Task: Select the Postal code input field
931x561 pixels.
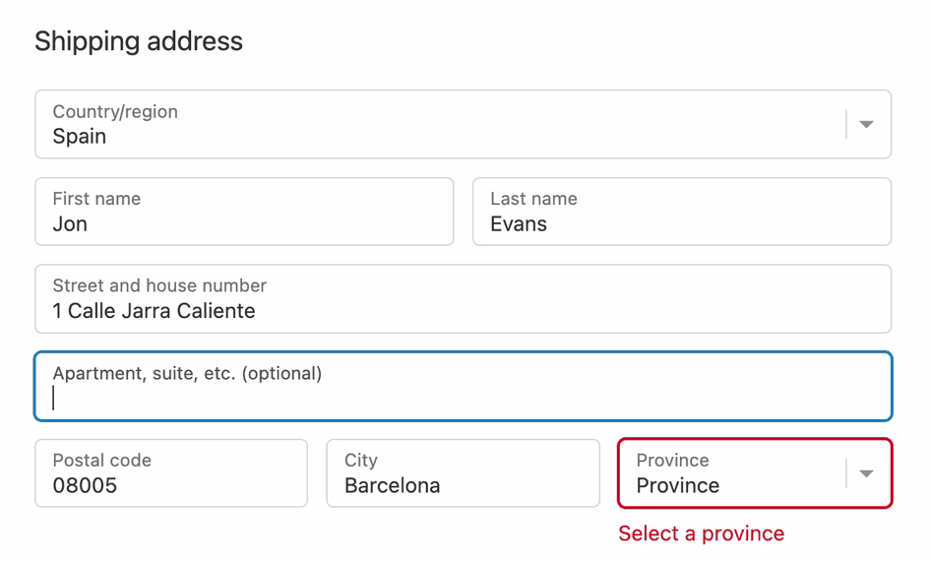Action: 171,473
